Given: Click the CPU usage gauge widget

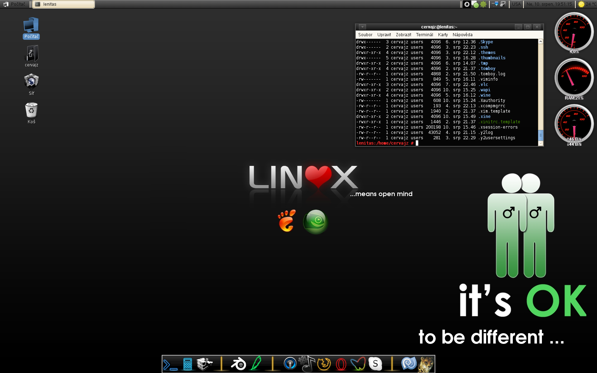Looking at the screenshot, I should pyautogui.click(x=574, y=33).
